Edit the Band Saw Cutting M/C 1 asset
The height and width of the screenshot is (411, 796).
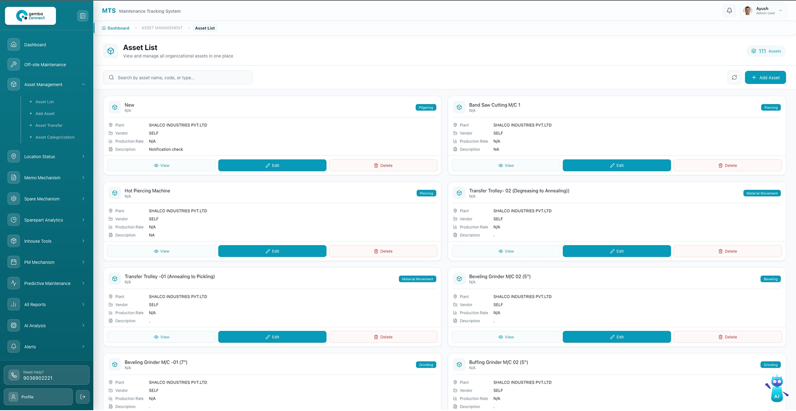coord(616,165)
